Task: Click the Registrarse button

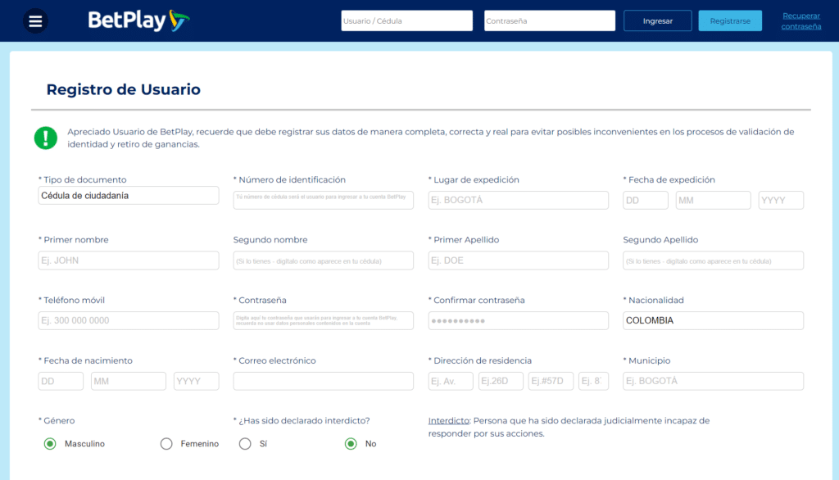Action: [730, 21]
